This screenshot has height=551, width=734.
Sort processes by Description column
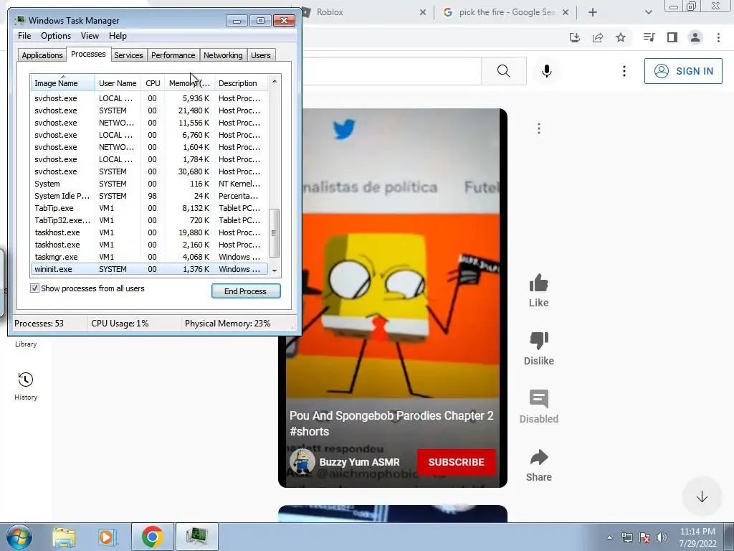click(x=241, y=83)
